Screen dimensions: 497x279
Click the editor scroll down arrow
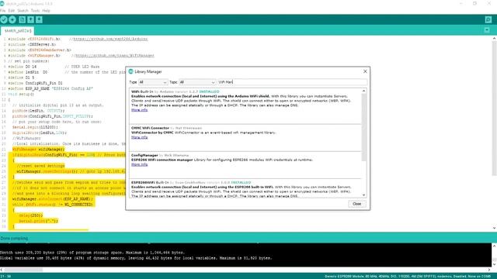494,228
